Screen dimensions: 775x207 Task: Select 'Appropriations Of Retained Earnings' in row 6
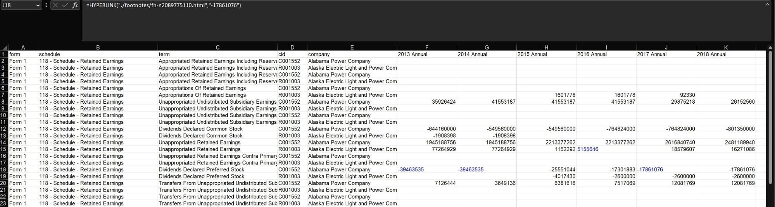(x=217, y=88)
